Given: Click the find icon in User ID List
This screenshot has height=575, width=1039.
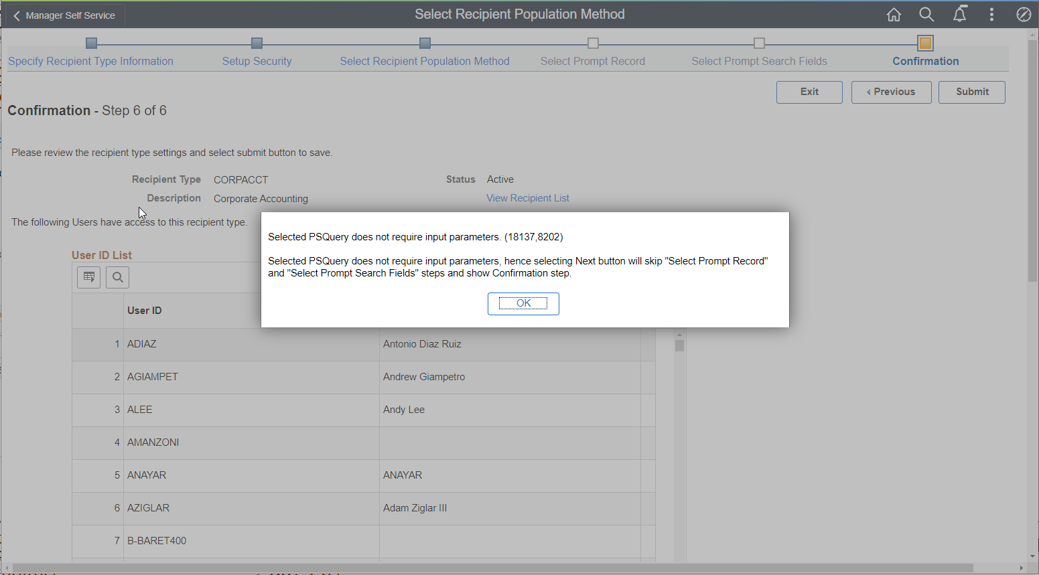Looking at the screenshot, I should click(117, 277).
